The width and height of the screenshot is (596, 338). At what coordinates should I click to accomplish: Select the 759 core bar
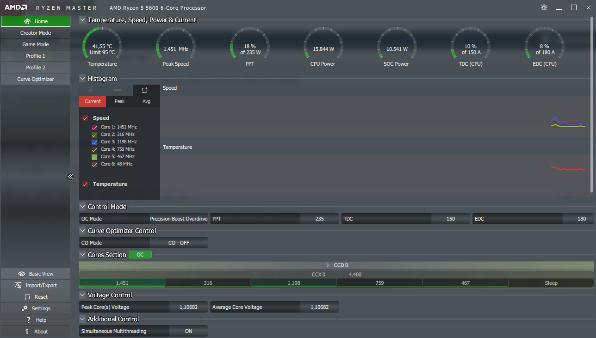point(379,283)
